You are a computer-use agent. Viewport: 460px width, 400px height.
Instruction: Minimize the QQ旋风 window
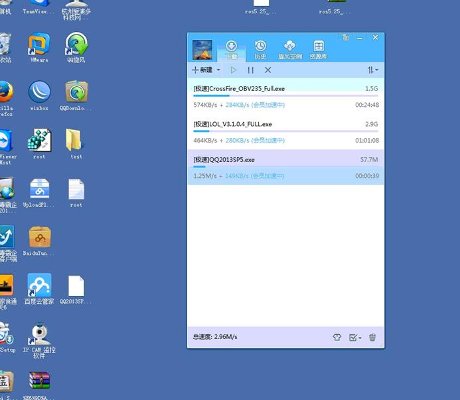coord(360,38)
